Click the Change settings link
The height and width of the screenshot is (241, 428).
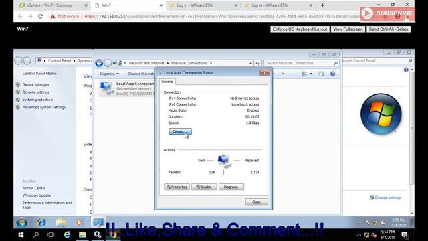[388, 197]
